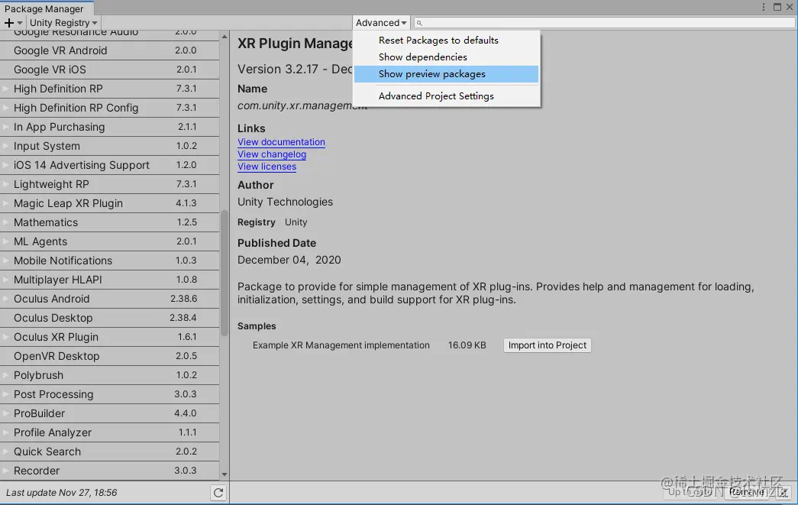The image size is (798, 505).
Task: Select Mobile Notifications package
Action: pos(109,261)
